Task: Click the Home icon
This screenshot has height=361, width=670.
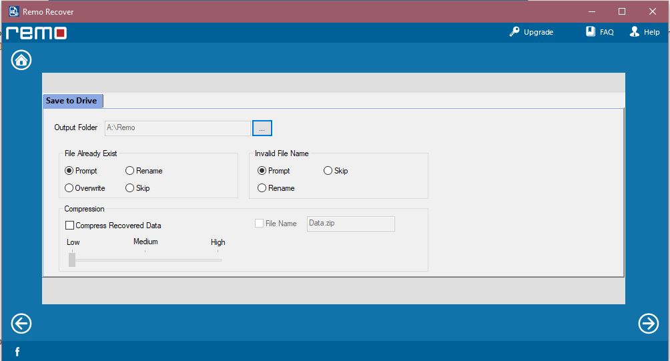Action: tap(21, 60)
